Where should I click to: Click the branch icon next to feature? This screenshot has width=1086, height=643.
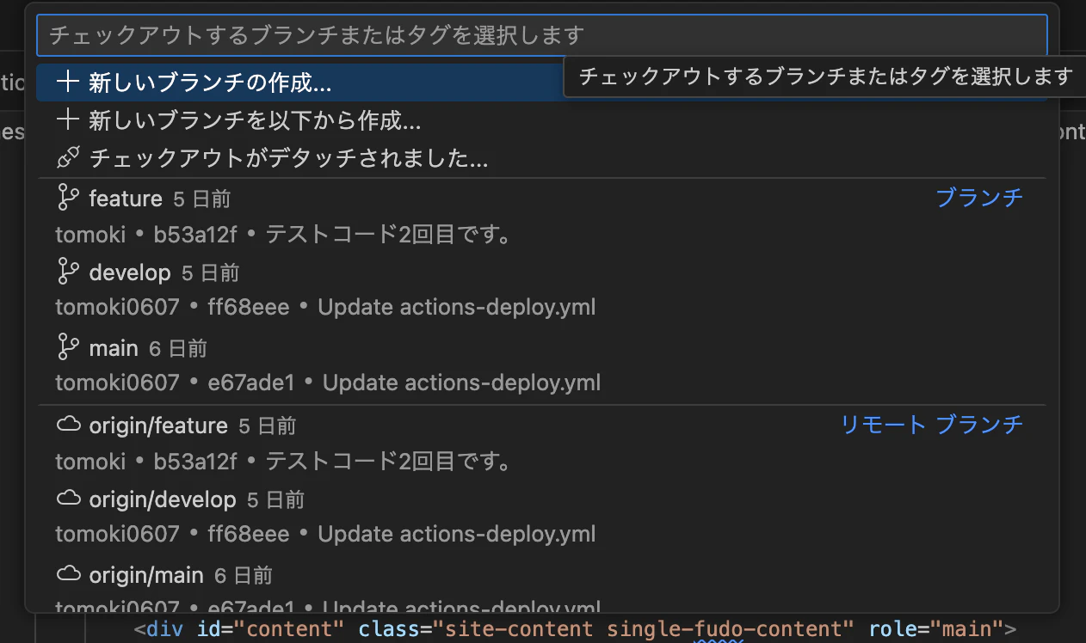[67, 199]
